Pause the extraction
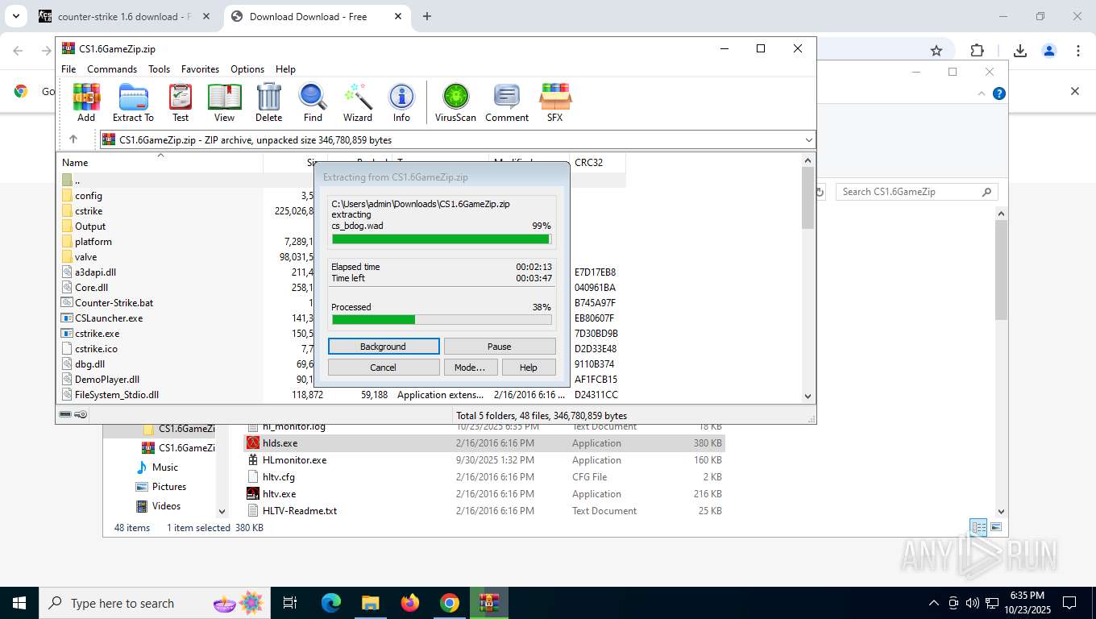 tap(500, 346)
